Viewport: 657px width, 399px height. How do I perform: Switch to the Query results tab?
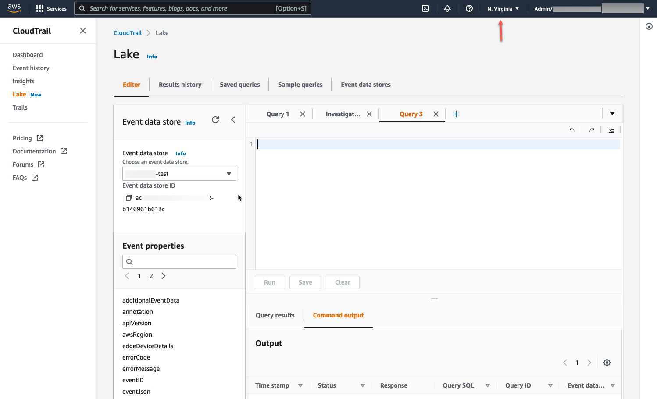tap(275, 315)
